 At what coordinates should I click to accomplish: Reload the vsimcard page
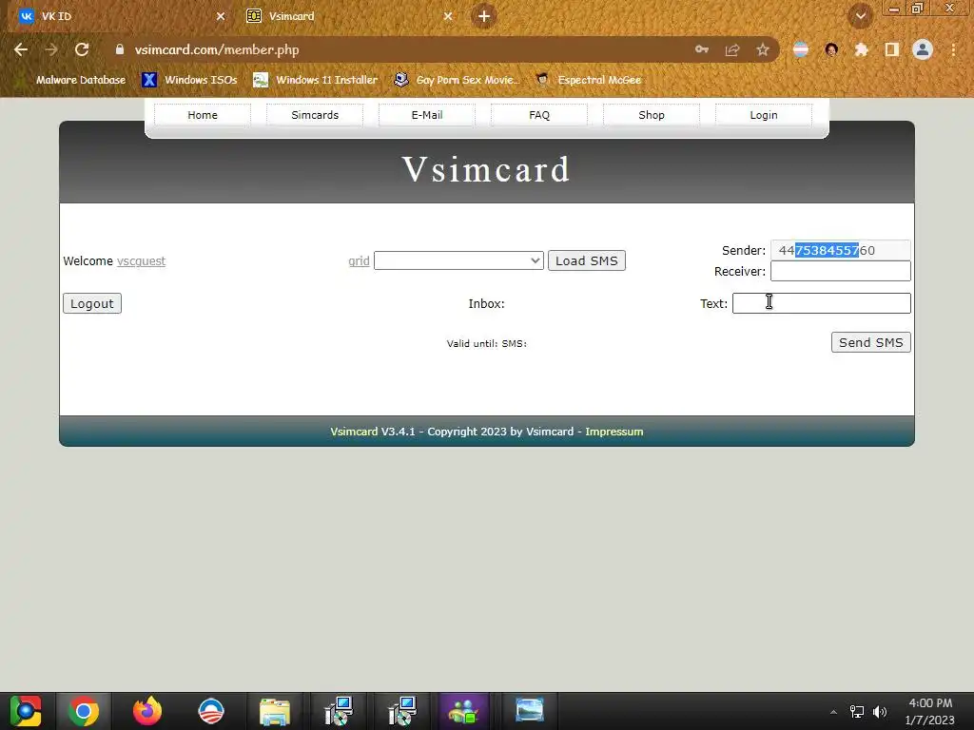82,49
